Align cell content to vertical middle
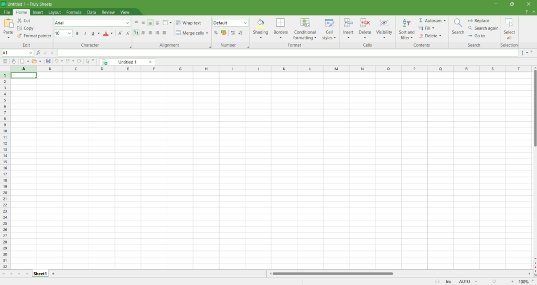This screenshot has width=537, height=285. click(x=143, y=23)
